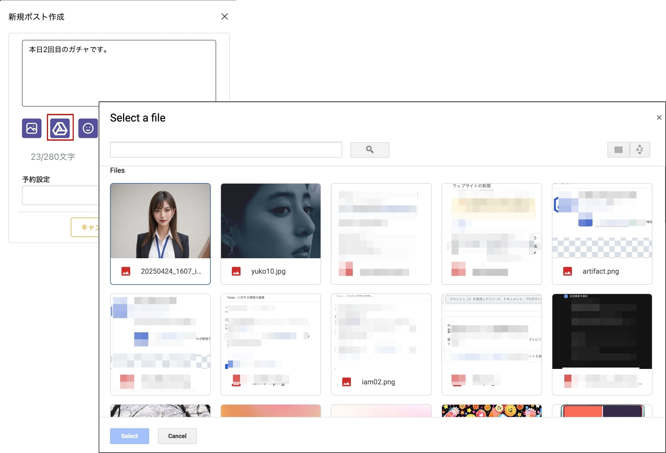Click the red image icon beside iam02.png
Screen dimensions: 666x453
[346, 382]
